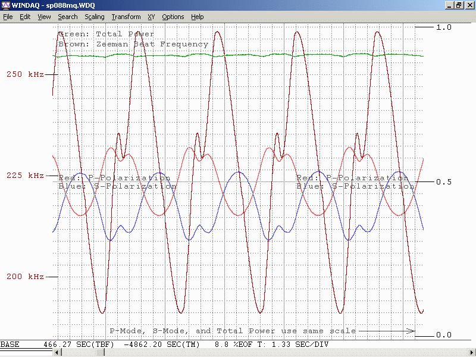This screenshot has width=476, height=357.
Task: Open the File menu
Action: tap(8, 17)
